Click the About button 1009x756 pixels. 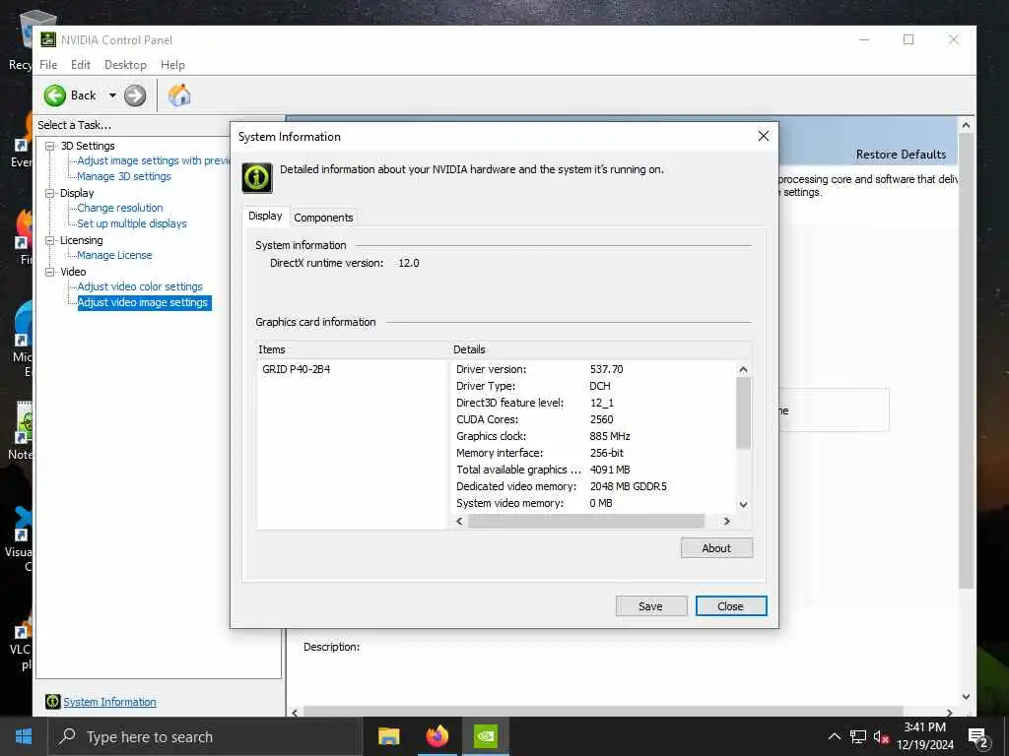[x=716, y=547]
